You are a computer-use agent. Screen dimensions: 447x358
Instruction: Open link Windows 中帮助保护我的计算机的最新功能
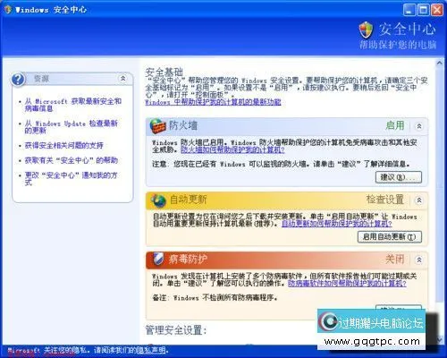pos(213,102)
